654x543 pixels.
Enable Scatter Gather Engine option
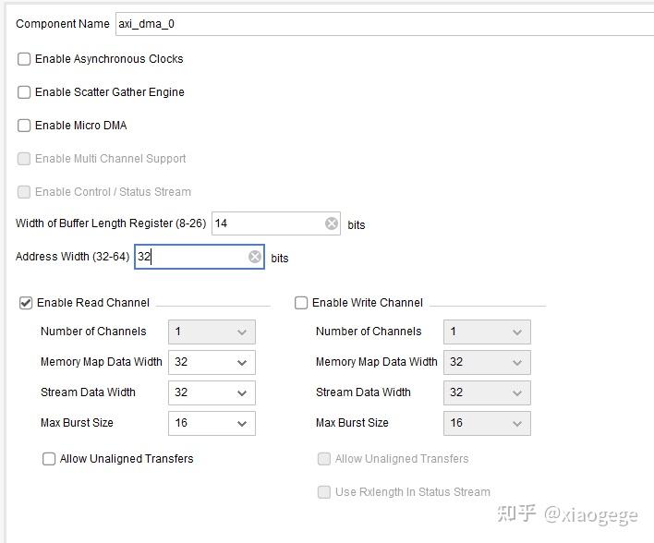(24, 92)
